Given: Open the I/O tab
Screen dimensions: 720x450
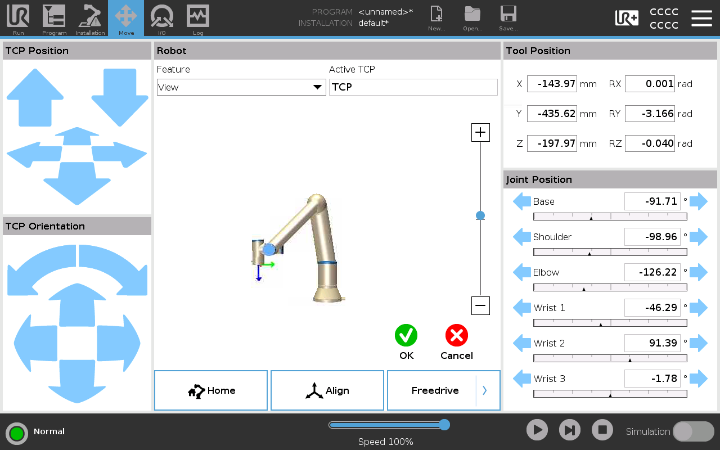Looking at the screenshot, I should point(162,18).
